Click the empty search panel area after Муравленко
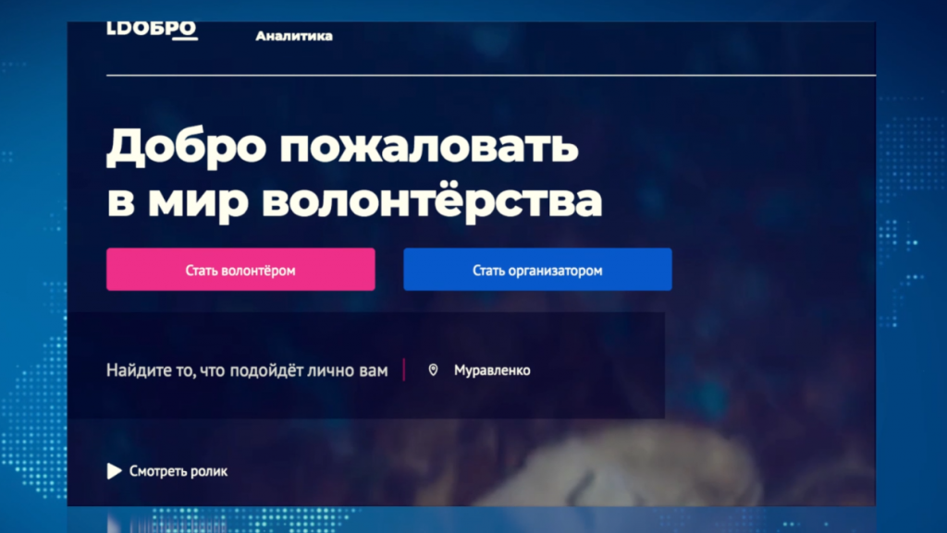Viewport: 947px width, 533px height. pos(598,370)
